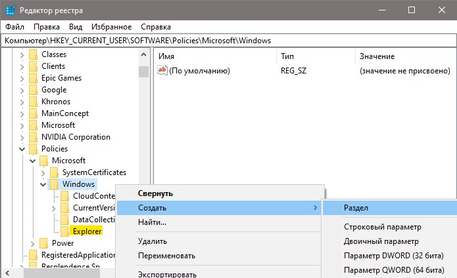457x278 pixels.
Task: Expand the CurrentVersion key
Action: [x=54, y=208]
